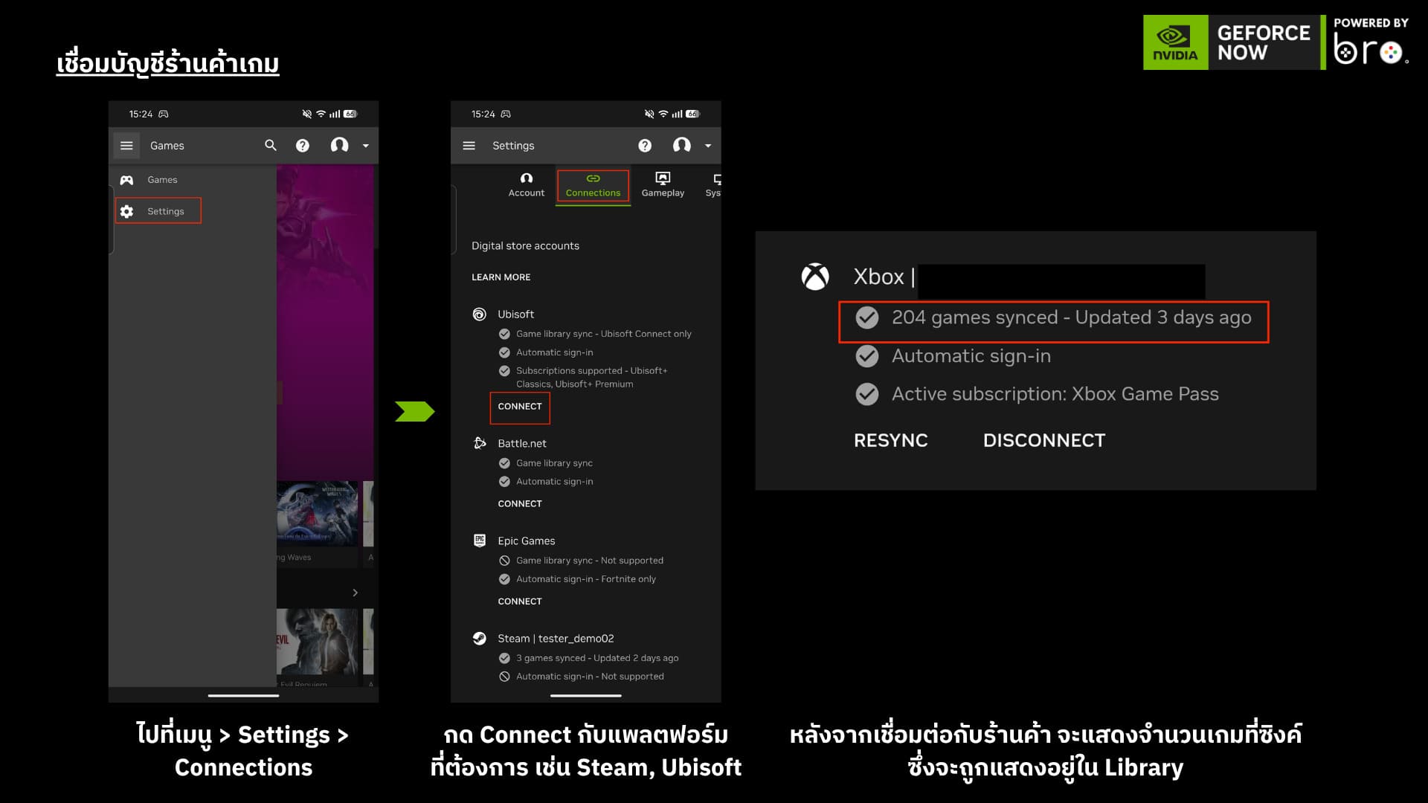
Task: Expand account dropdown arrow in Games header
Action: [x=366, y=146]
